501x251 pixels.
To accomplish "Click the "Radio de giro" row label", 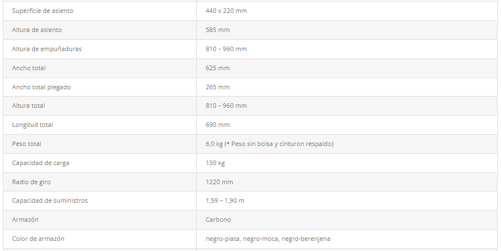I will tap(32, 182).
